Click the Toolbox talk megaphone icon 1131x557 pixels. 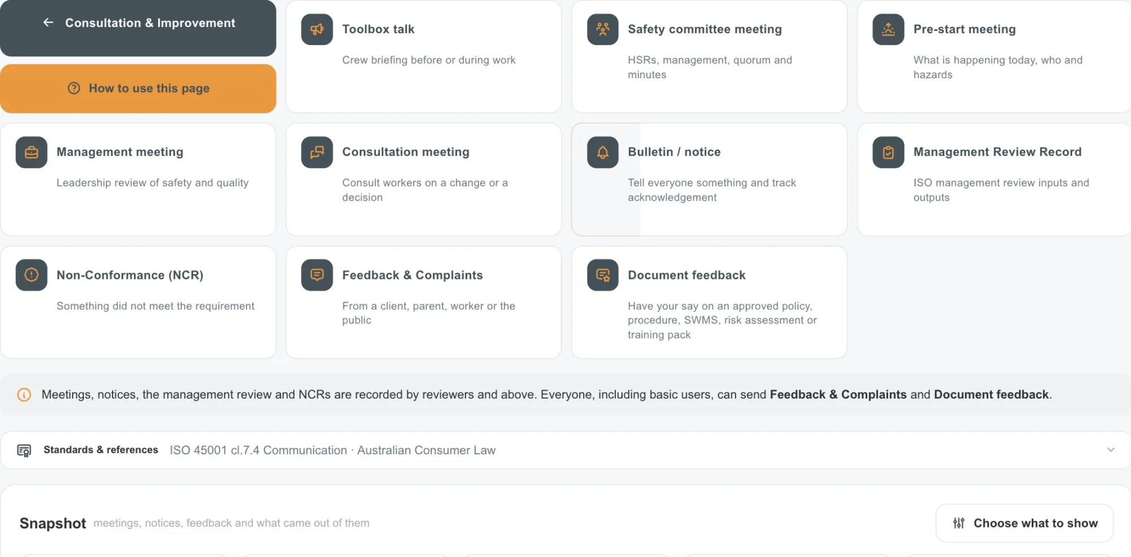(317, 29)
